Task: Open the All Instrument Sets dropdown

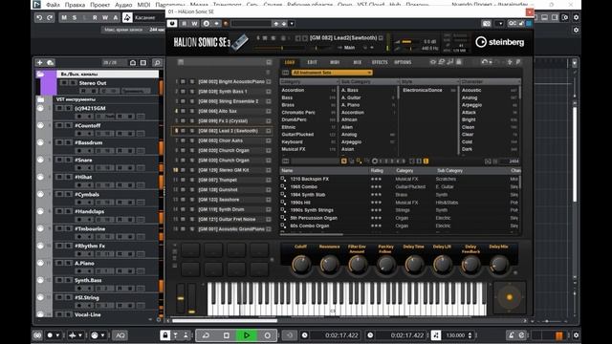Action: (332, 73)
